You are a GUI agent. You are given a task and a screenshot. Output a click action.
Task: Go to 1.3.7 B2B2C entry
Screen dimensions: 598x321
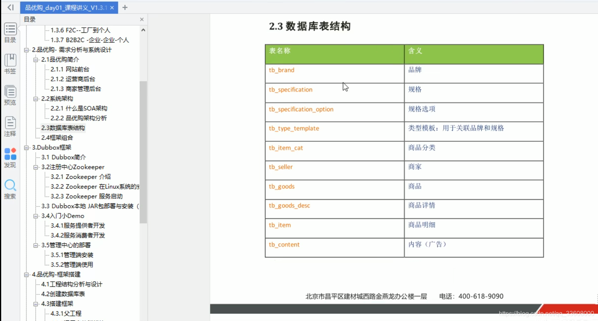[90, 40]
